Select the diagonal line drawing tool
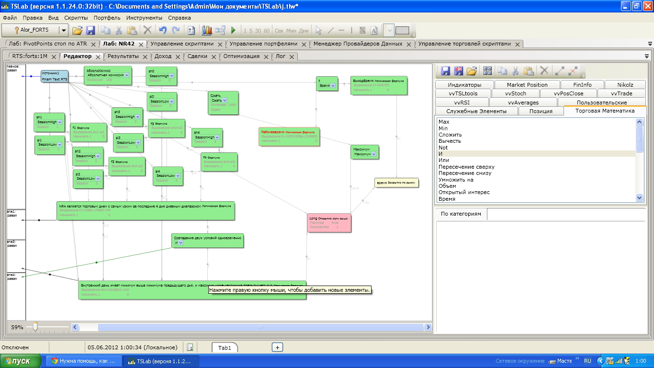Image resolution: width=654 pixels, height=368 pixels. [330, 30]
